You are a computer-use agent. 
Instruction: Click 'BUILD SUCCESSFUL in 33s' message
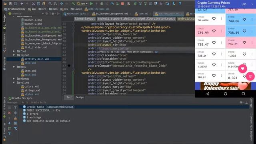coord(43,110)
